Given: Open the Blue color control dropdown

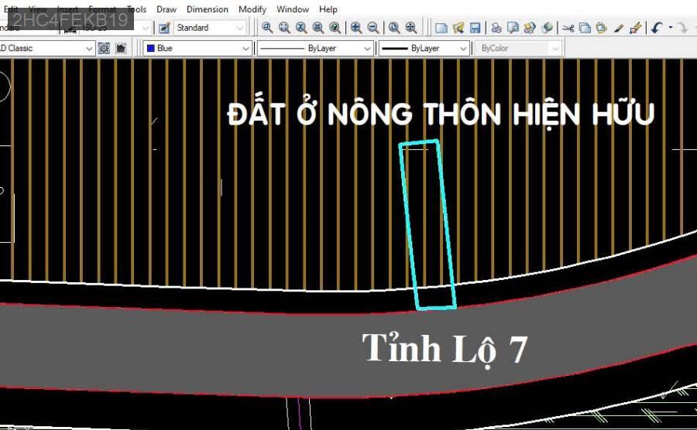Looking at the screenshot, I should (x=197, y=48).
